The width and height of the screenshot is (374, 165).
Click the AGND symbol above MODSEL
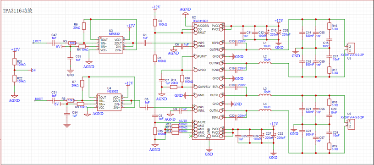(x=185, y=14)
